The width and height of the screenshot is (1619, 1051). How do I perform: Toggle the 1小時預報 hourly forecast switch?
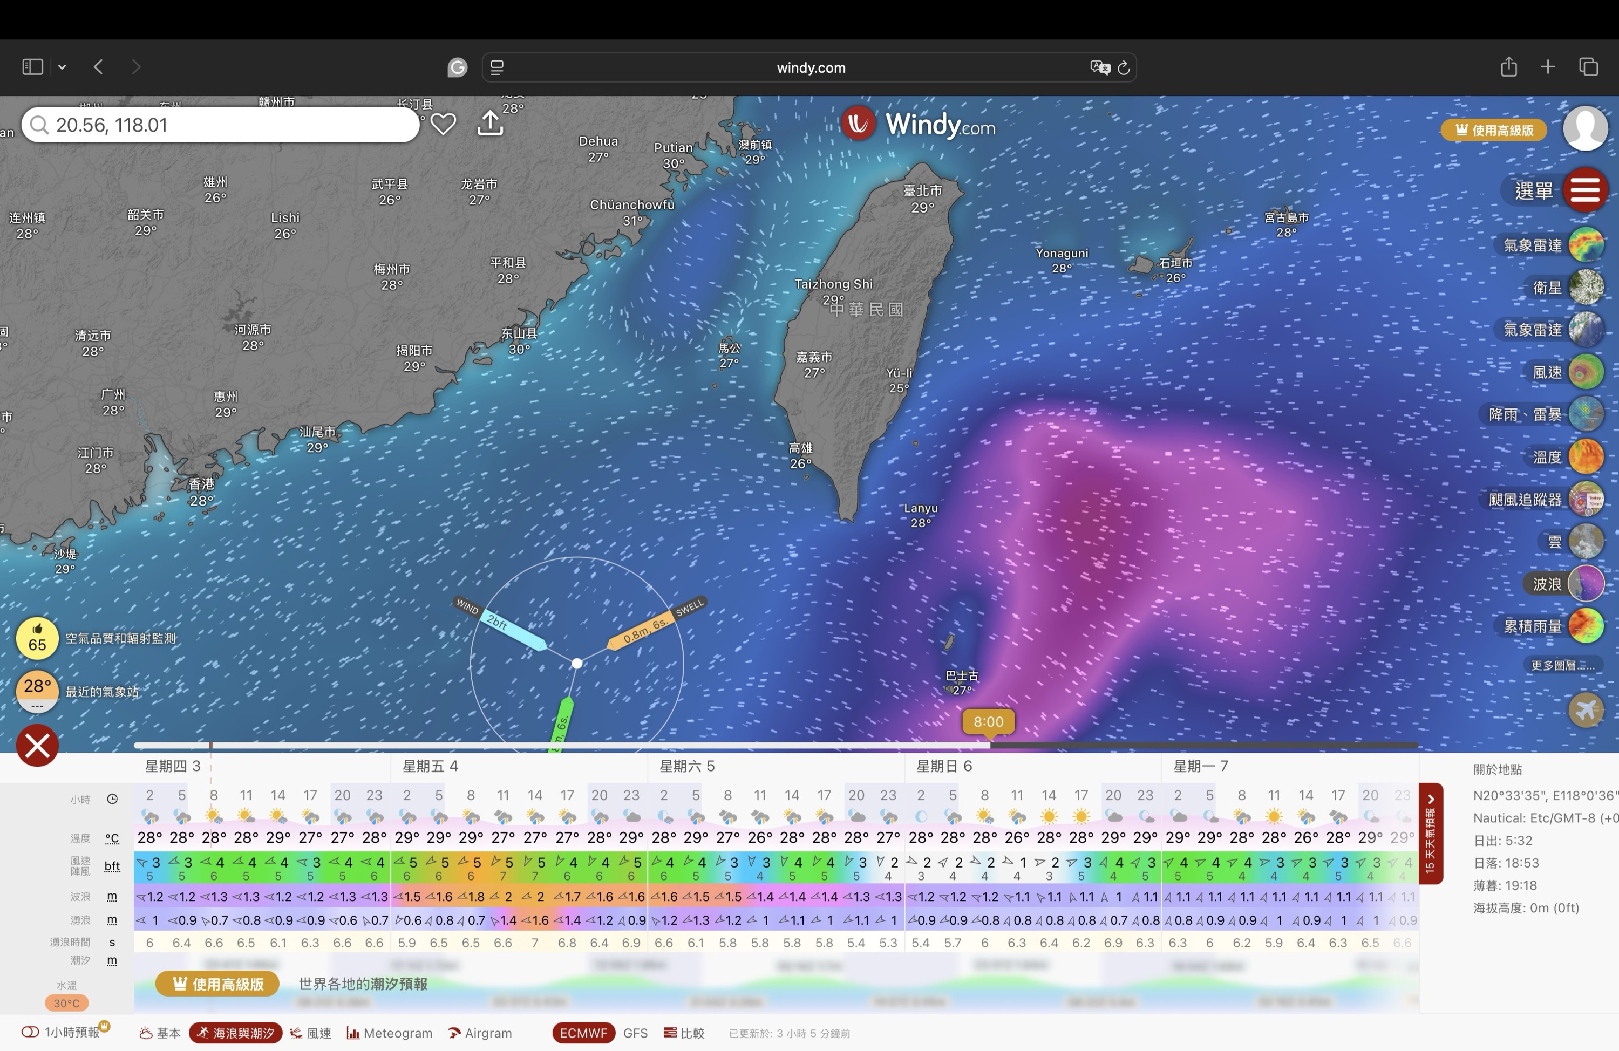tap(31, 1033)
